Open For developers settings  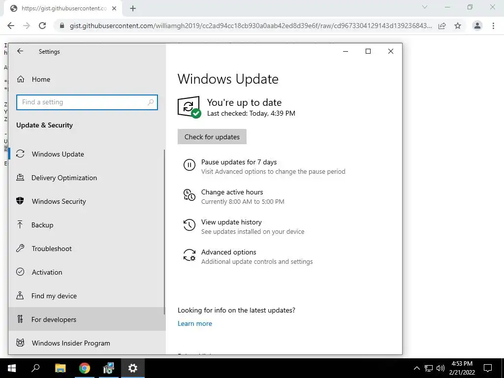[87, 319]
